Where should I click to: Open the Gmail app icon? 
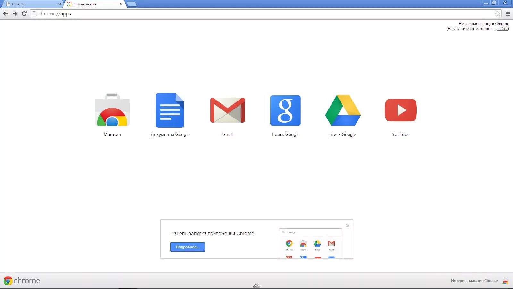click(228, 110)
